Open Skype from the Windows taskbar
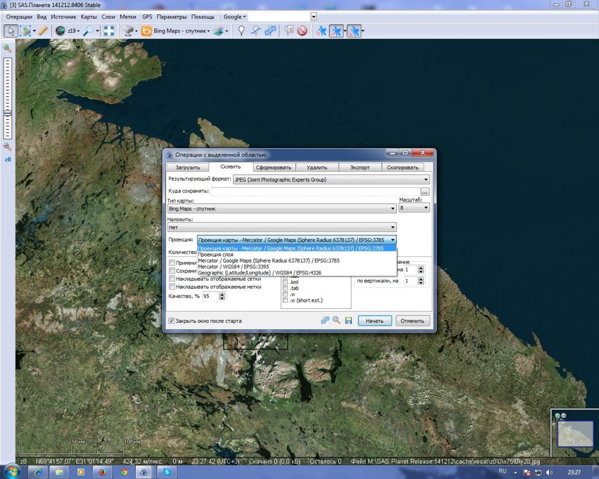The height and width of the screenshot is (479, 599). coord(166,472)
